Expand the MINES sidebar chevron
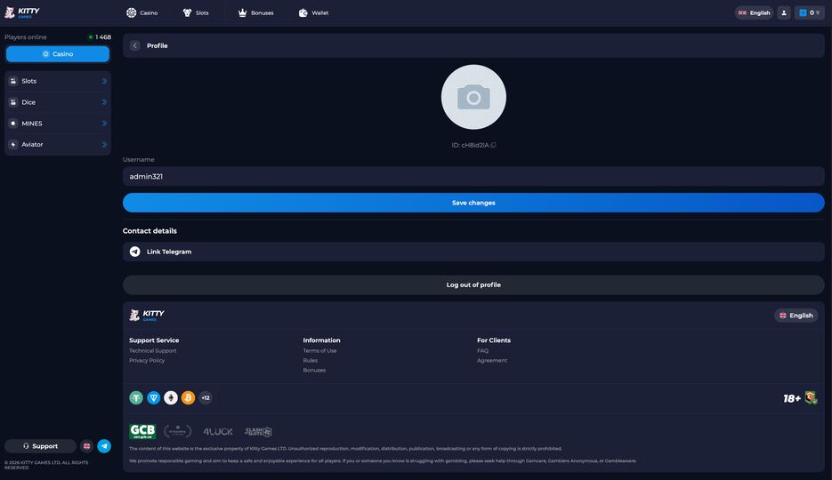 104,124
